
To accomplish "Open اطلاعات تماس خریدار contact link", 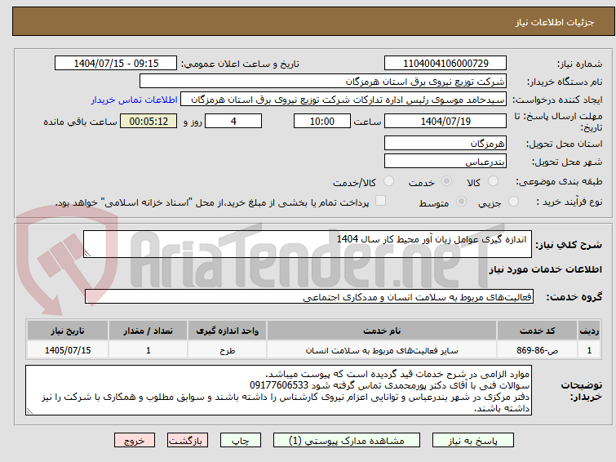I will [135, 100].
